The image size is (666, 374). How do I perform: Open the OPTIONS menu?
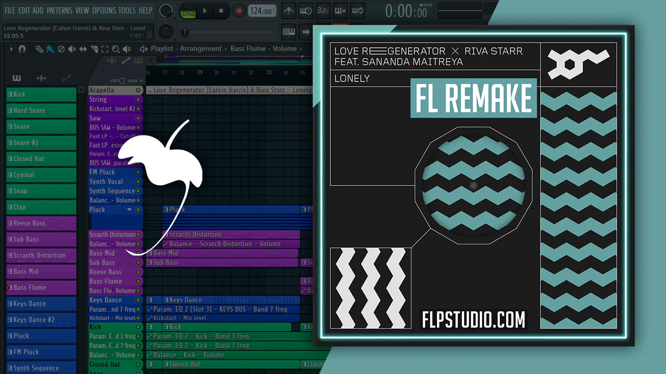[x=104, y=10]
